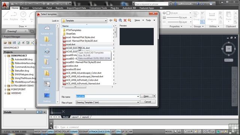Toggle ORTHO mode in status bar
The height and width of the screenshot is (135, 240).
point(58,132)
